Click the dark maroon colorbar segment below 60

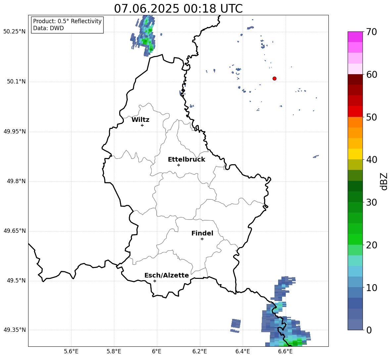(355, 79)
